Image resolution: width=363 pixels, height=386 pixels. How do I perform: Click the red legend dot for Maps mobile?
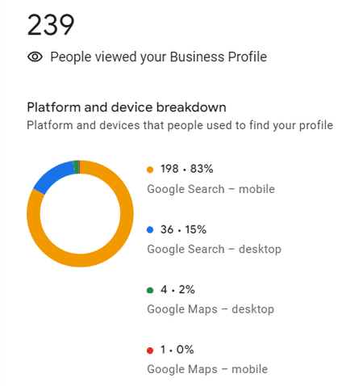point(150,350)
